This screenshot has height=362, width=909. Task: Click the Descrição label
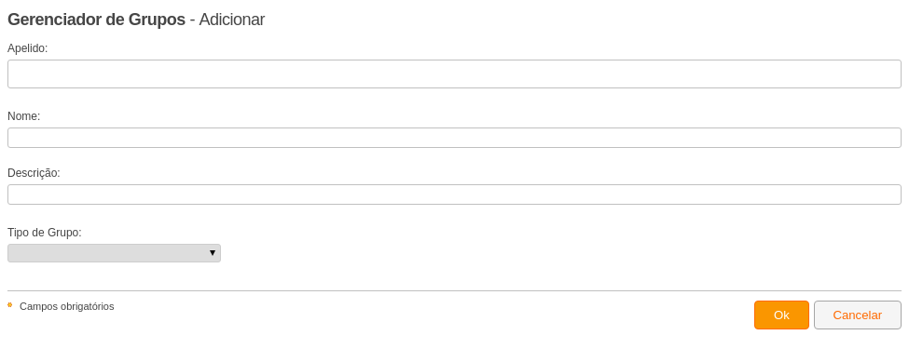pos(34,173)
